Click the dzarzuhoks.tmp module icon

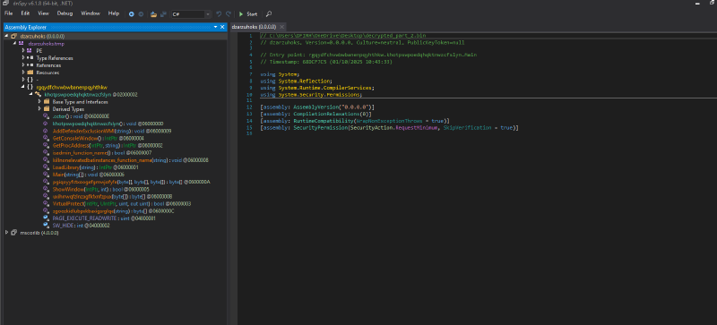click(x=22, y=44)
